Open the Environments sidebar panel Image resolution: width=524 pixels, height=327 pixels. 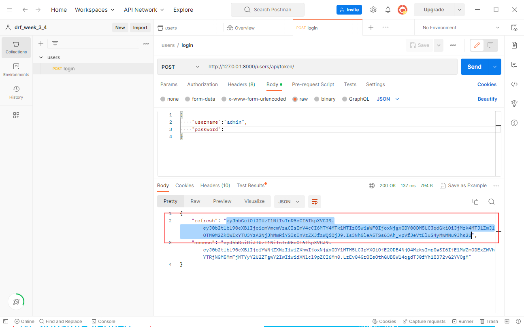click(16, 70)
